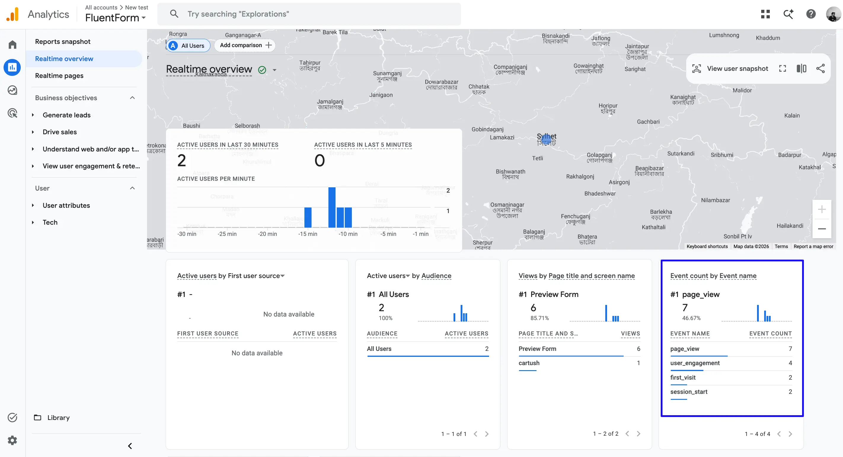The image size is (843, 457).
Task: Click the page_view row in events table
Action: coord(731,349)
